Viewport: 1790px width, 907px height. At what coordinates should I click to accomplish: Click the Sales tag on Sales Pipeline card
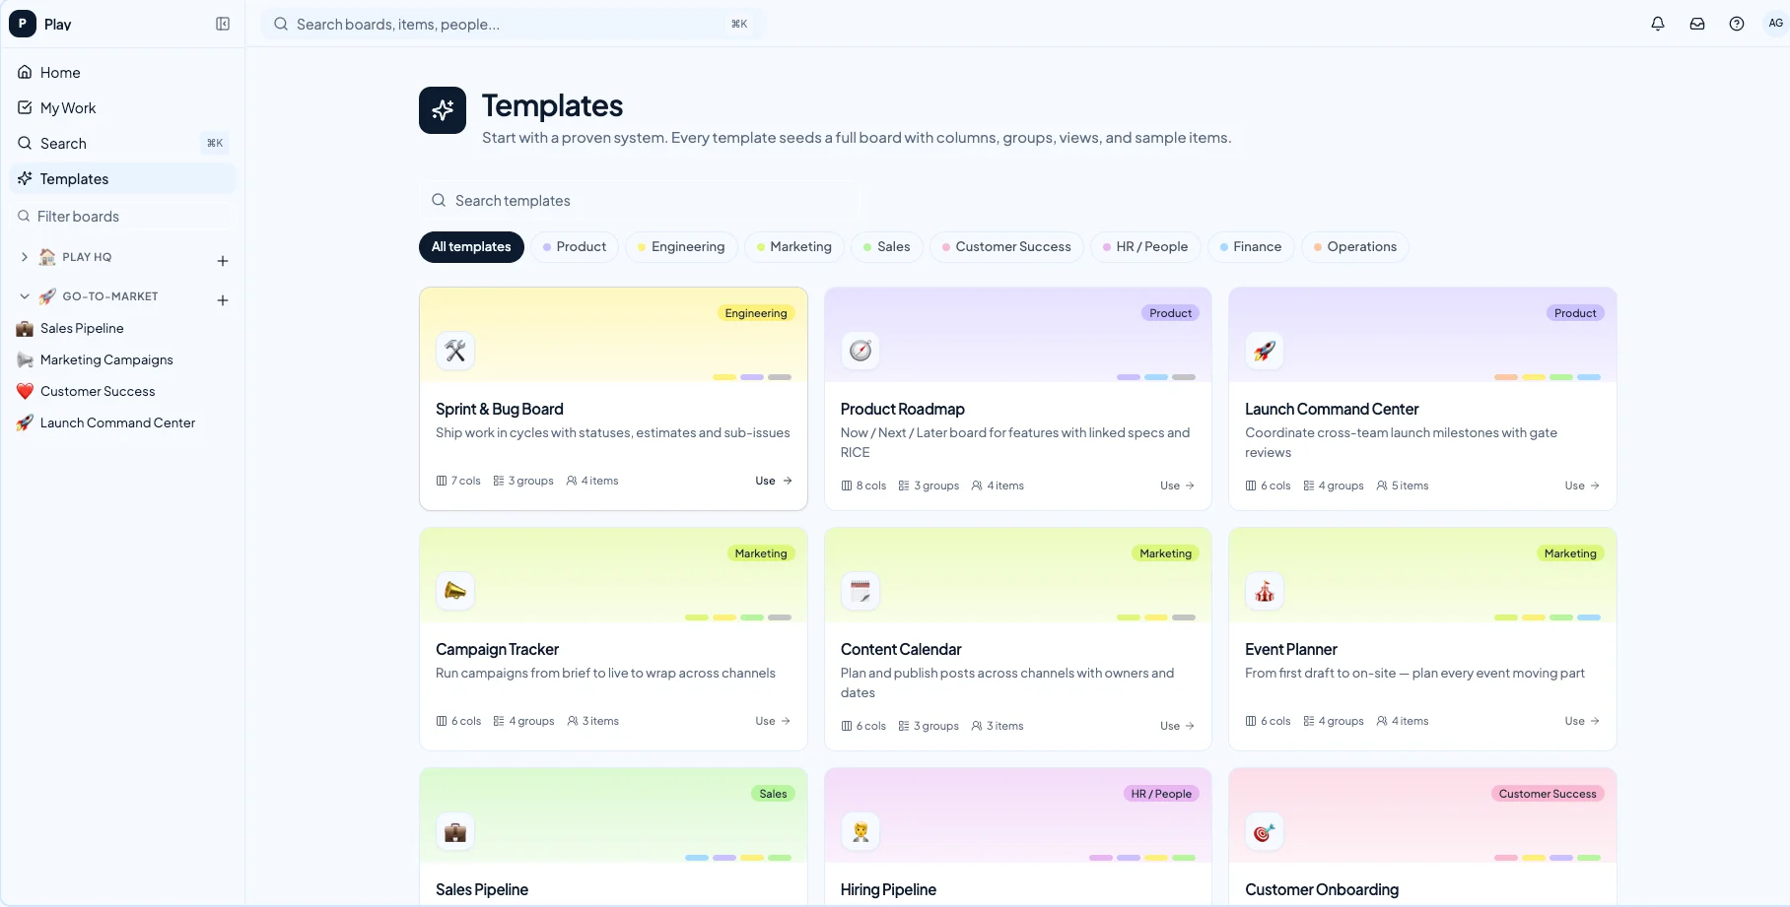click(773, 794)
